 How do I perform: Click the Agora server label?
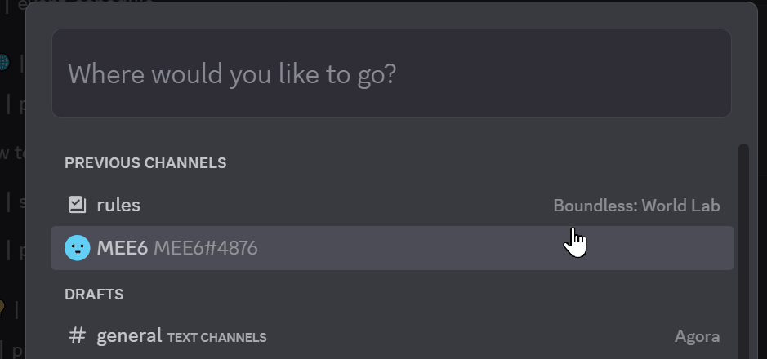[697, 336]
